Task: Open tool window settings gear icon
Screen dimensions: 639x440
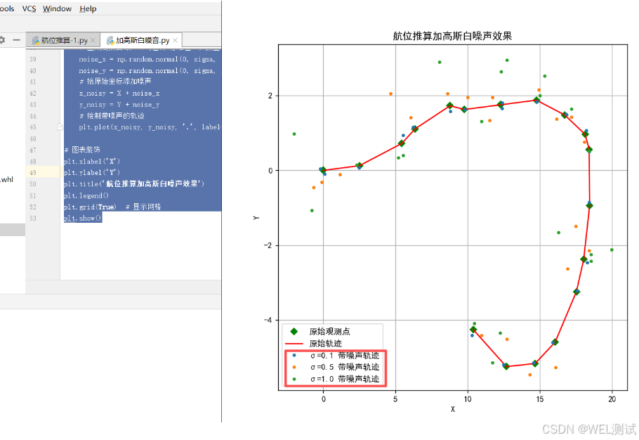Action: [2, 40]
